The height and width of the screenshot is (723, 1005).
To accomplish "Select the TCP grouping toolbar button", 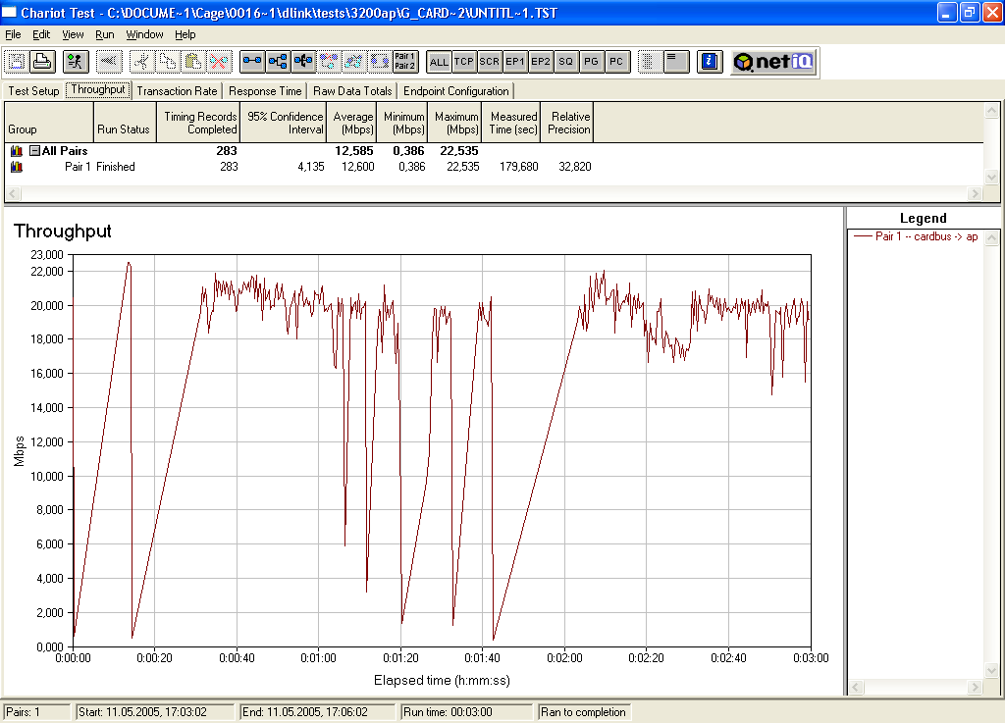I will tap(464, 62).
